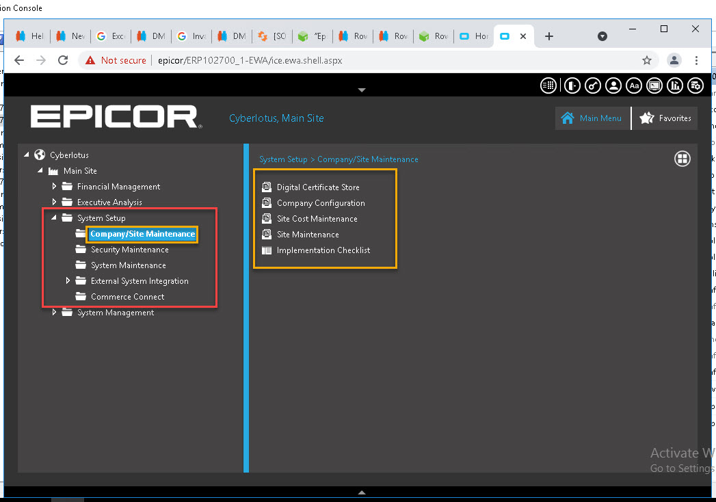This screenshot has width=716, height=502.
Task: Open the browser tab search dropdown
Action: coord(602,36)
